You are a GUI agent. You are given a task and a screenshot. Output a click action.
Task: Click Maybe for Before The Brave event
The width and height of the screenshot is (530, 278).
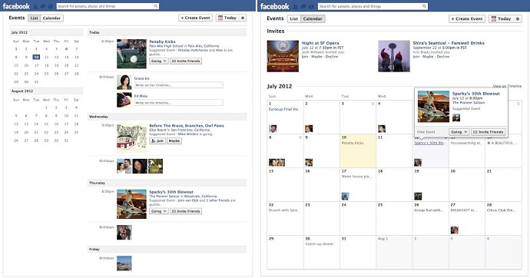(174, 141)
